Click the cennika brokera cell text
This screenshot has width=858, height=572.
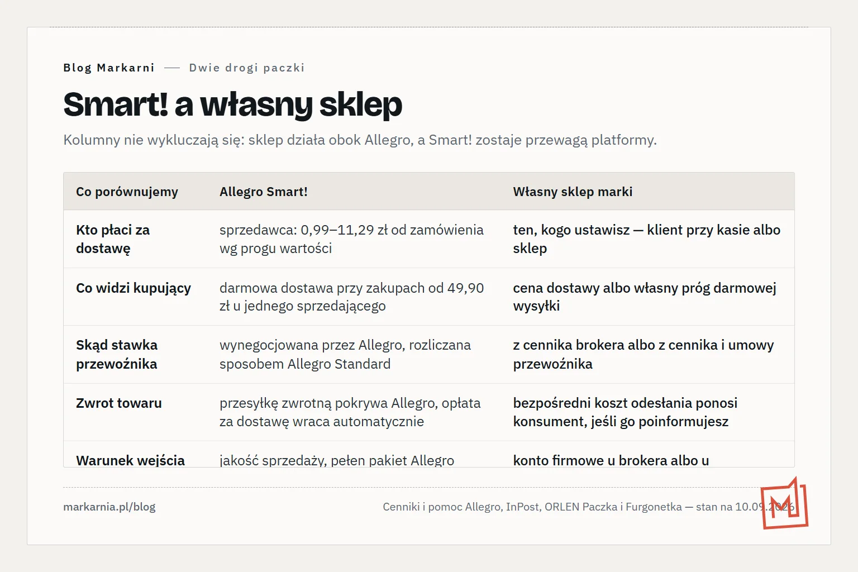(x=643, y=354)
